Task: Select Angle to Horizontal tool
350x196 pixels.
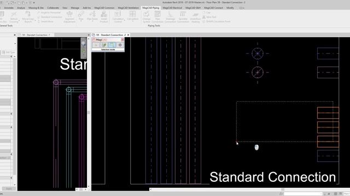Action: 49,13
